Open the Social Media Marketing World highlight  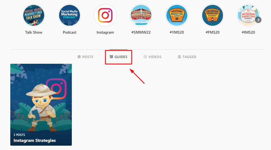point(141,15)
